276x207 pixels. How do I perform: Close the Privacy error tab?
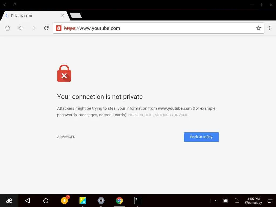[x=63, y=15]
